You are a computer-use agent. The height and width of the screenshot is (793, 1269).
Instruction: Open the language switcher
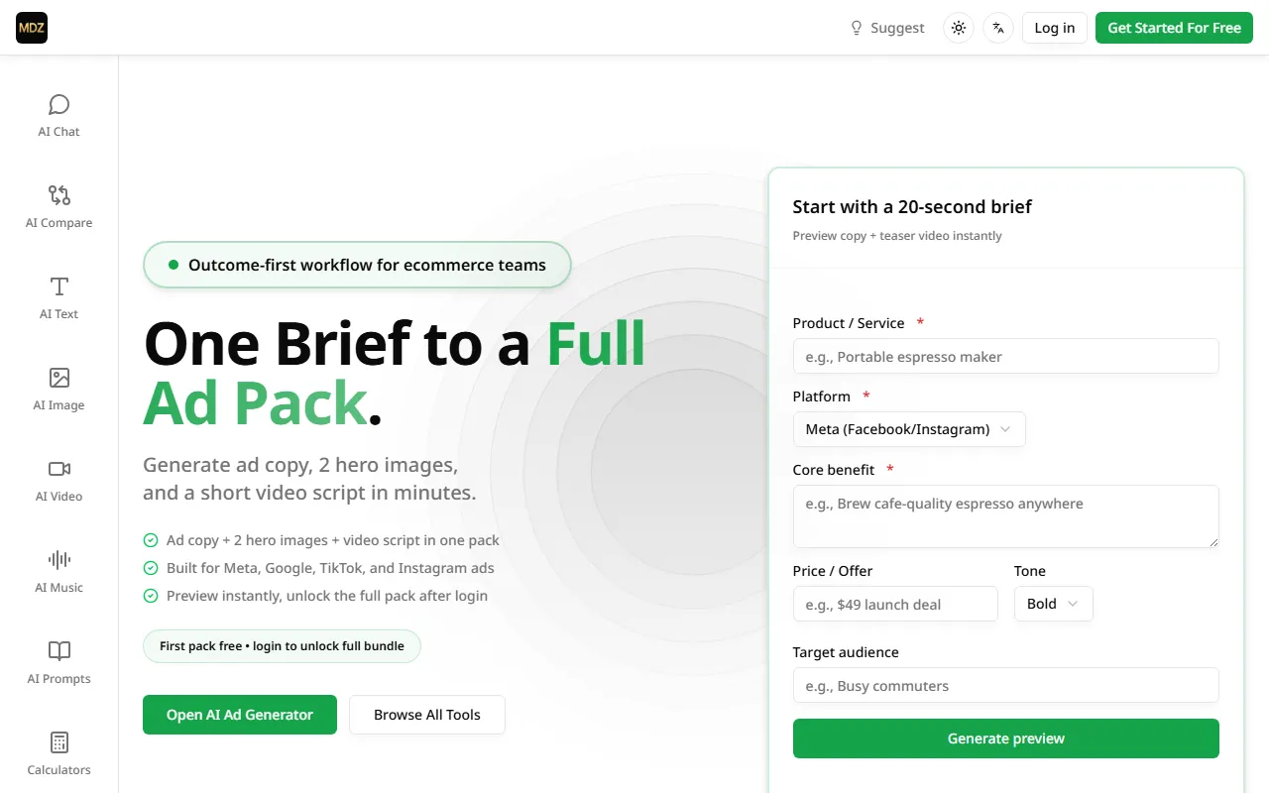click(x=998, y=28)
